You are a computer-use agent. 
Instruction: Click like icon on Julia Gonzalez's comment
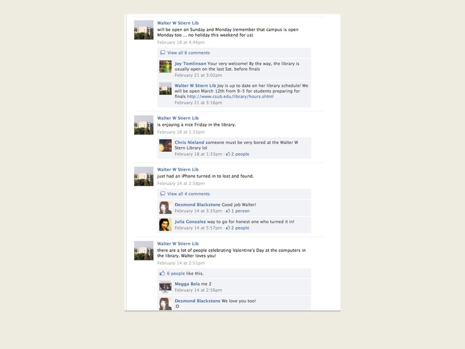click(x=228, y=228)
